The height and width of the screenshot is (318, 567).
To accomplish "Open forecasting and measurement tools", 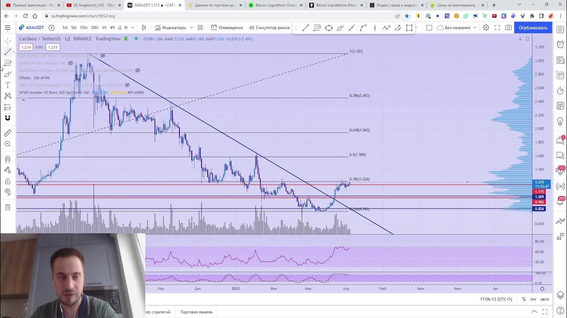I will coord(8,107).
